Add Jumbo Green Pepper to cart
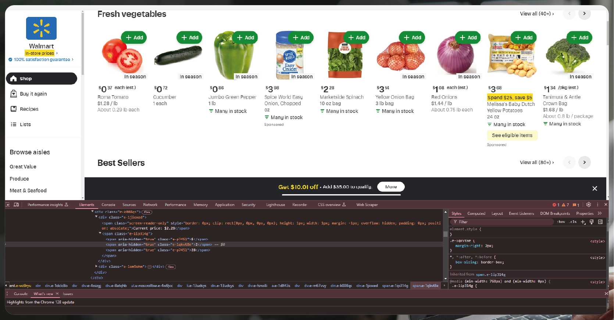Image resolution: width=614 pixels, height=320 pixels. coord(245,38)
